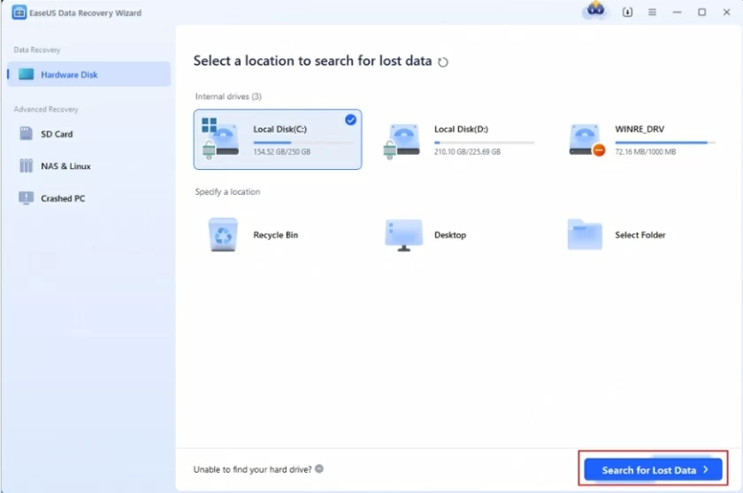The width and height of the screenshot is (743, 493).
Task: Click the Local Disk(C:) usage bar
Action: pyautogui.click(x=303, y=142)
